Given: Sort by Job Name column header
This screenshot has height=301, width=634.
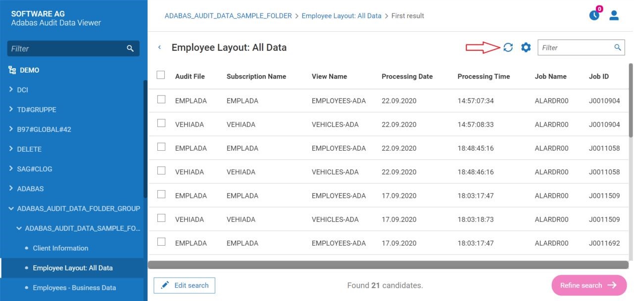Looking at the screenshot, I should [x=551, y=77].
